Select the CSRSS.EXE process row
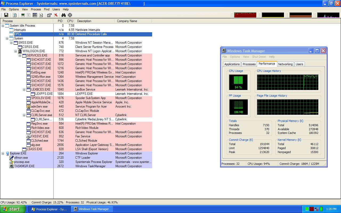The height and width of the screenshot is (213, 341). 76,47
